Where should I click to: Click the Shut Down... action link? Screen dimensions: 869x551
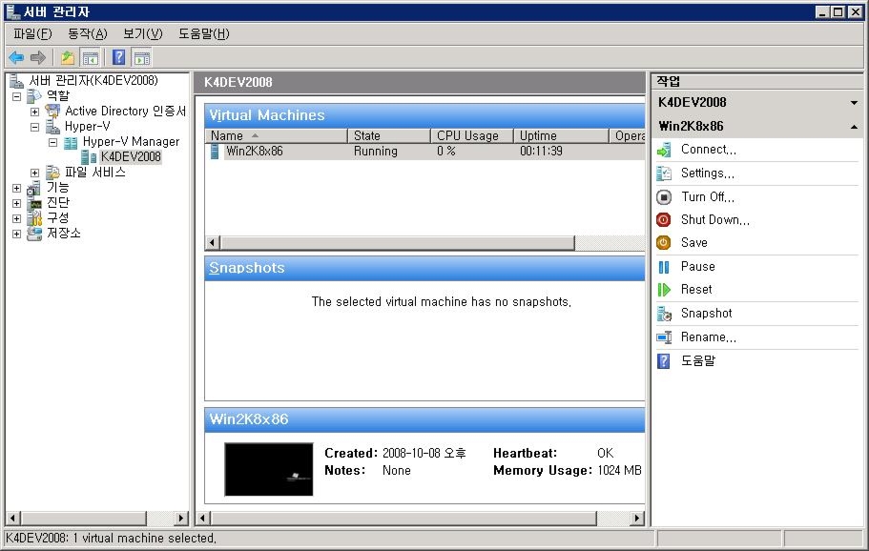click(714, 220)
